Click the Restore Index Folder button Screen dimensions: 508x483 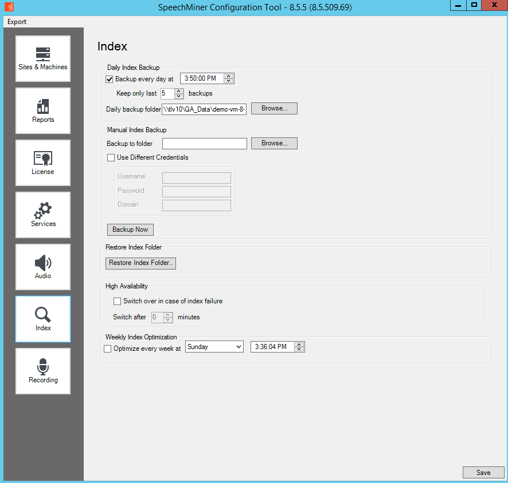pos(140,263)
